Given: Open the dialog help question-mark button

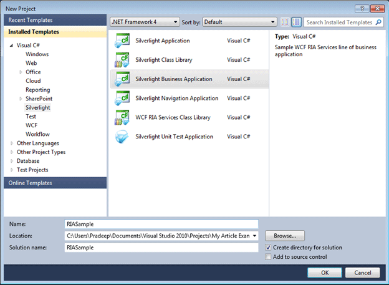Looking at the screenshot, I should pyautogui.click(x=362, y=9).
